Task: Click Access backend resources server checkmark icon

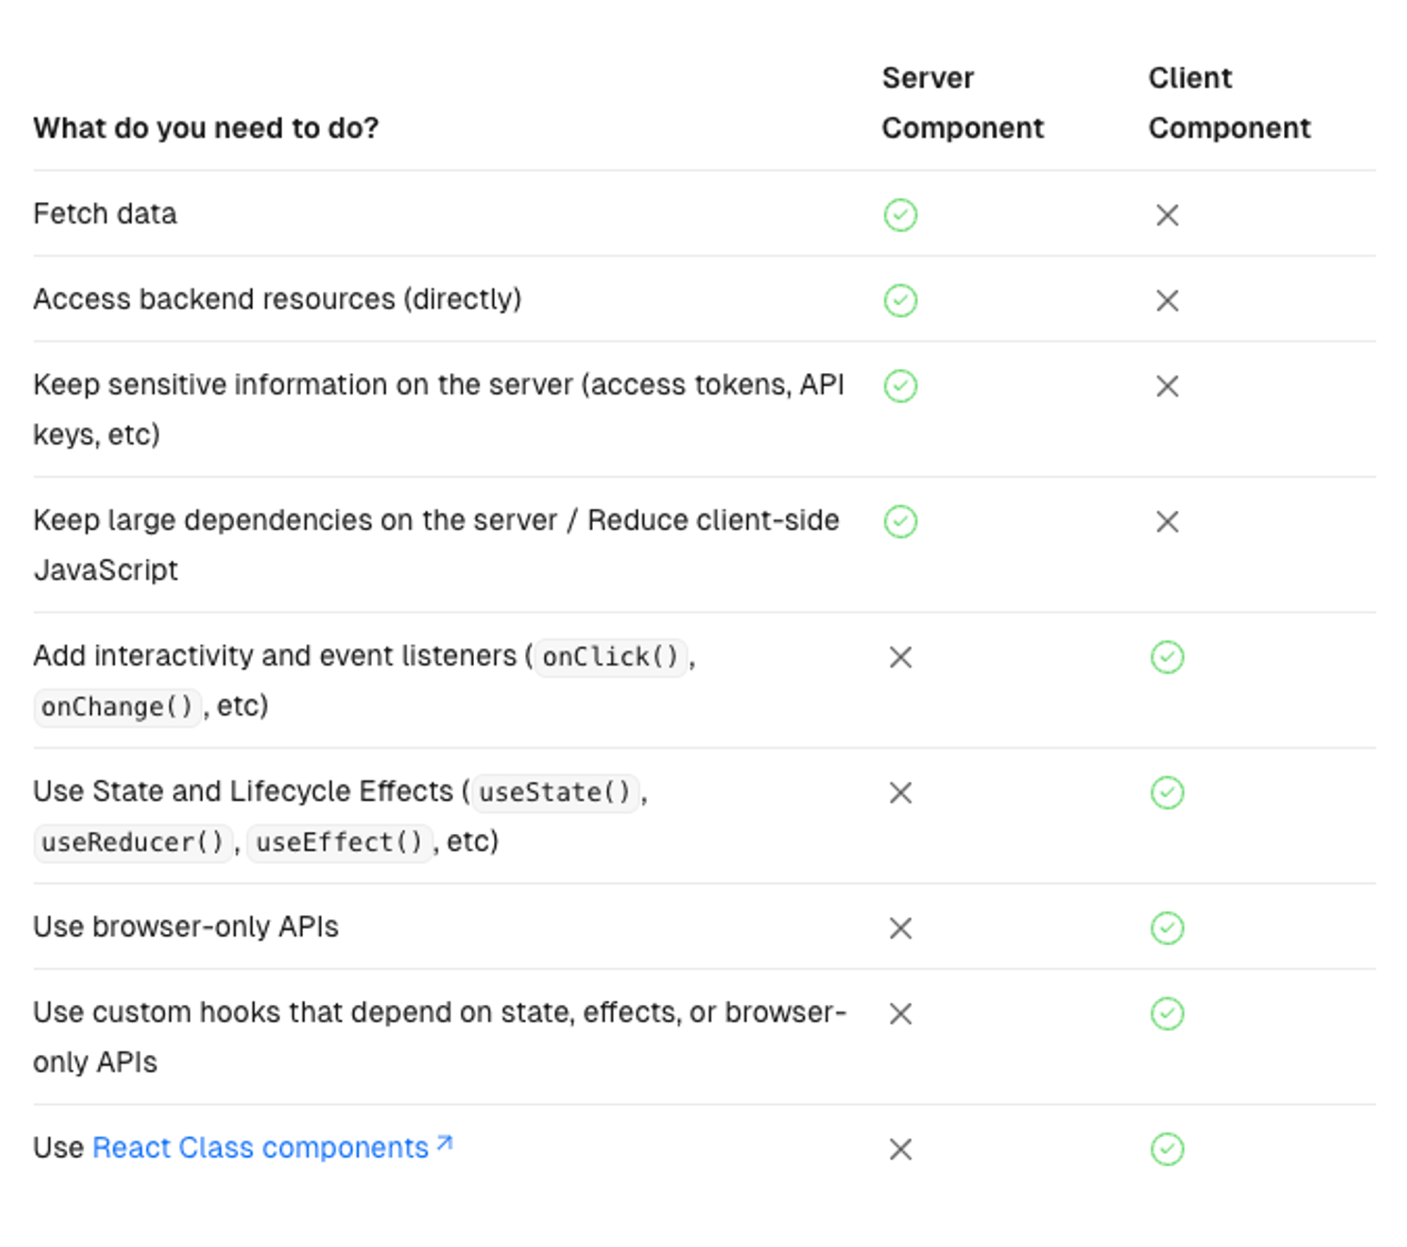Action: click(x=900, y=300)
